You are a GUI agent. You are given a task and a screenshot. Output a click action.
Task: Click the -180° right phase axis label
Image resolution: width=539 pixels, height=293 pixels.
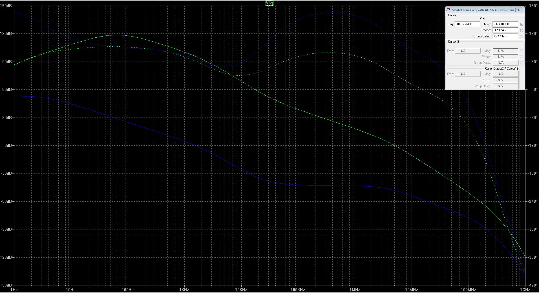(x=533, y=173)
